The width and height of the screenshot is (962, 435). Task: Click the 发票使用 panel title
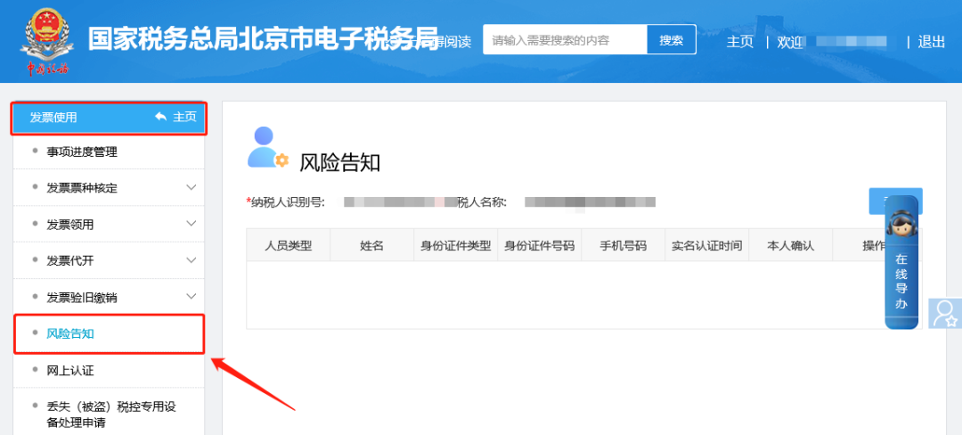pos(53,117)
